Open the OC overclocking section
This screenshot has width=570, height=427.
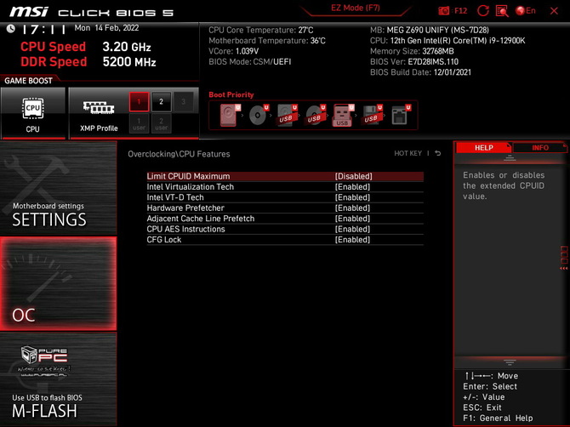(x=58, y=283)
